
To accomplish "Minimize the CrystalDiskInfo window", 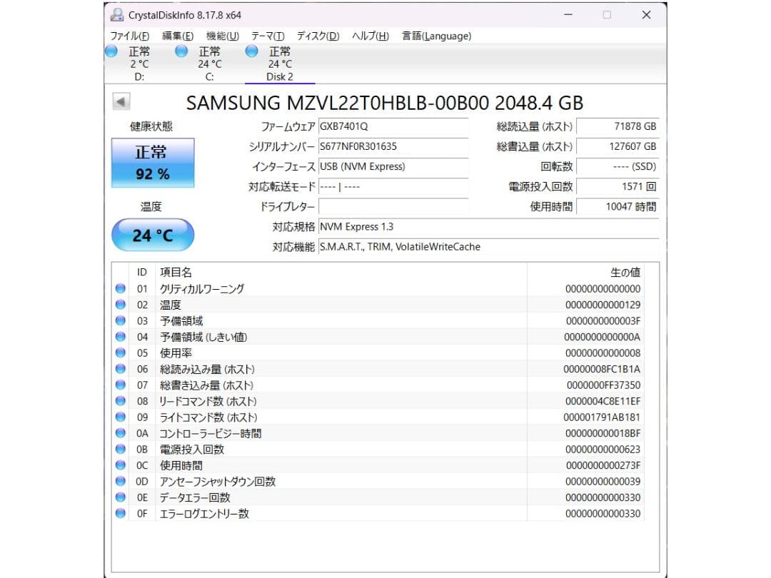I will [x=568, y=15].
